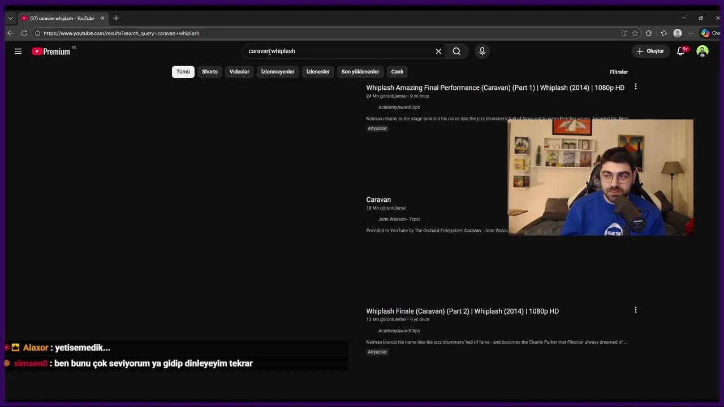Close the caravan whiplash tab
724x407 pixels.
point(102,18)
